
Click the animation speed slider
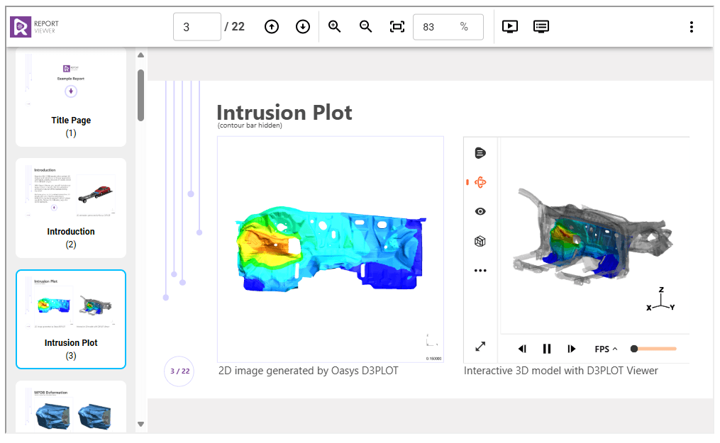pos(655,349)
